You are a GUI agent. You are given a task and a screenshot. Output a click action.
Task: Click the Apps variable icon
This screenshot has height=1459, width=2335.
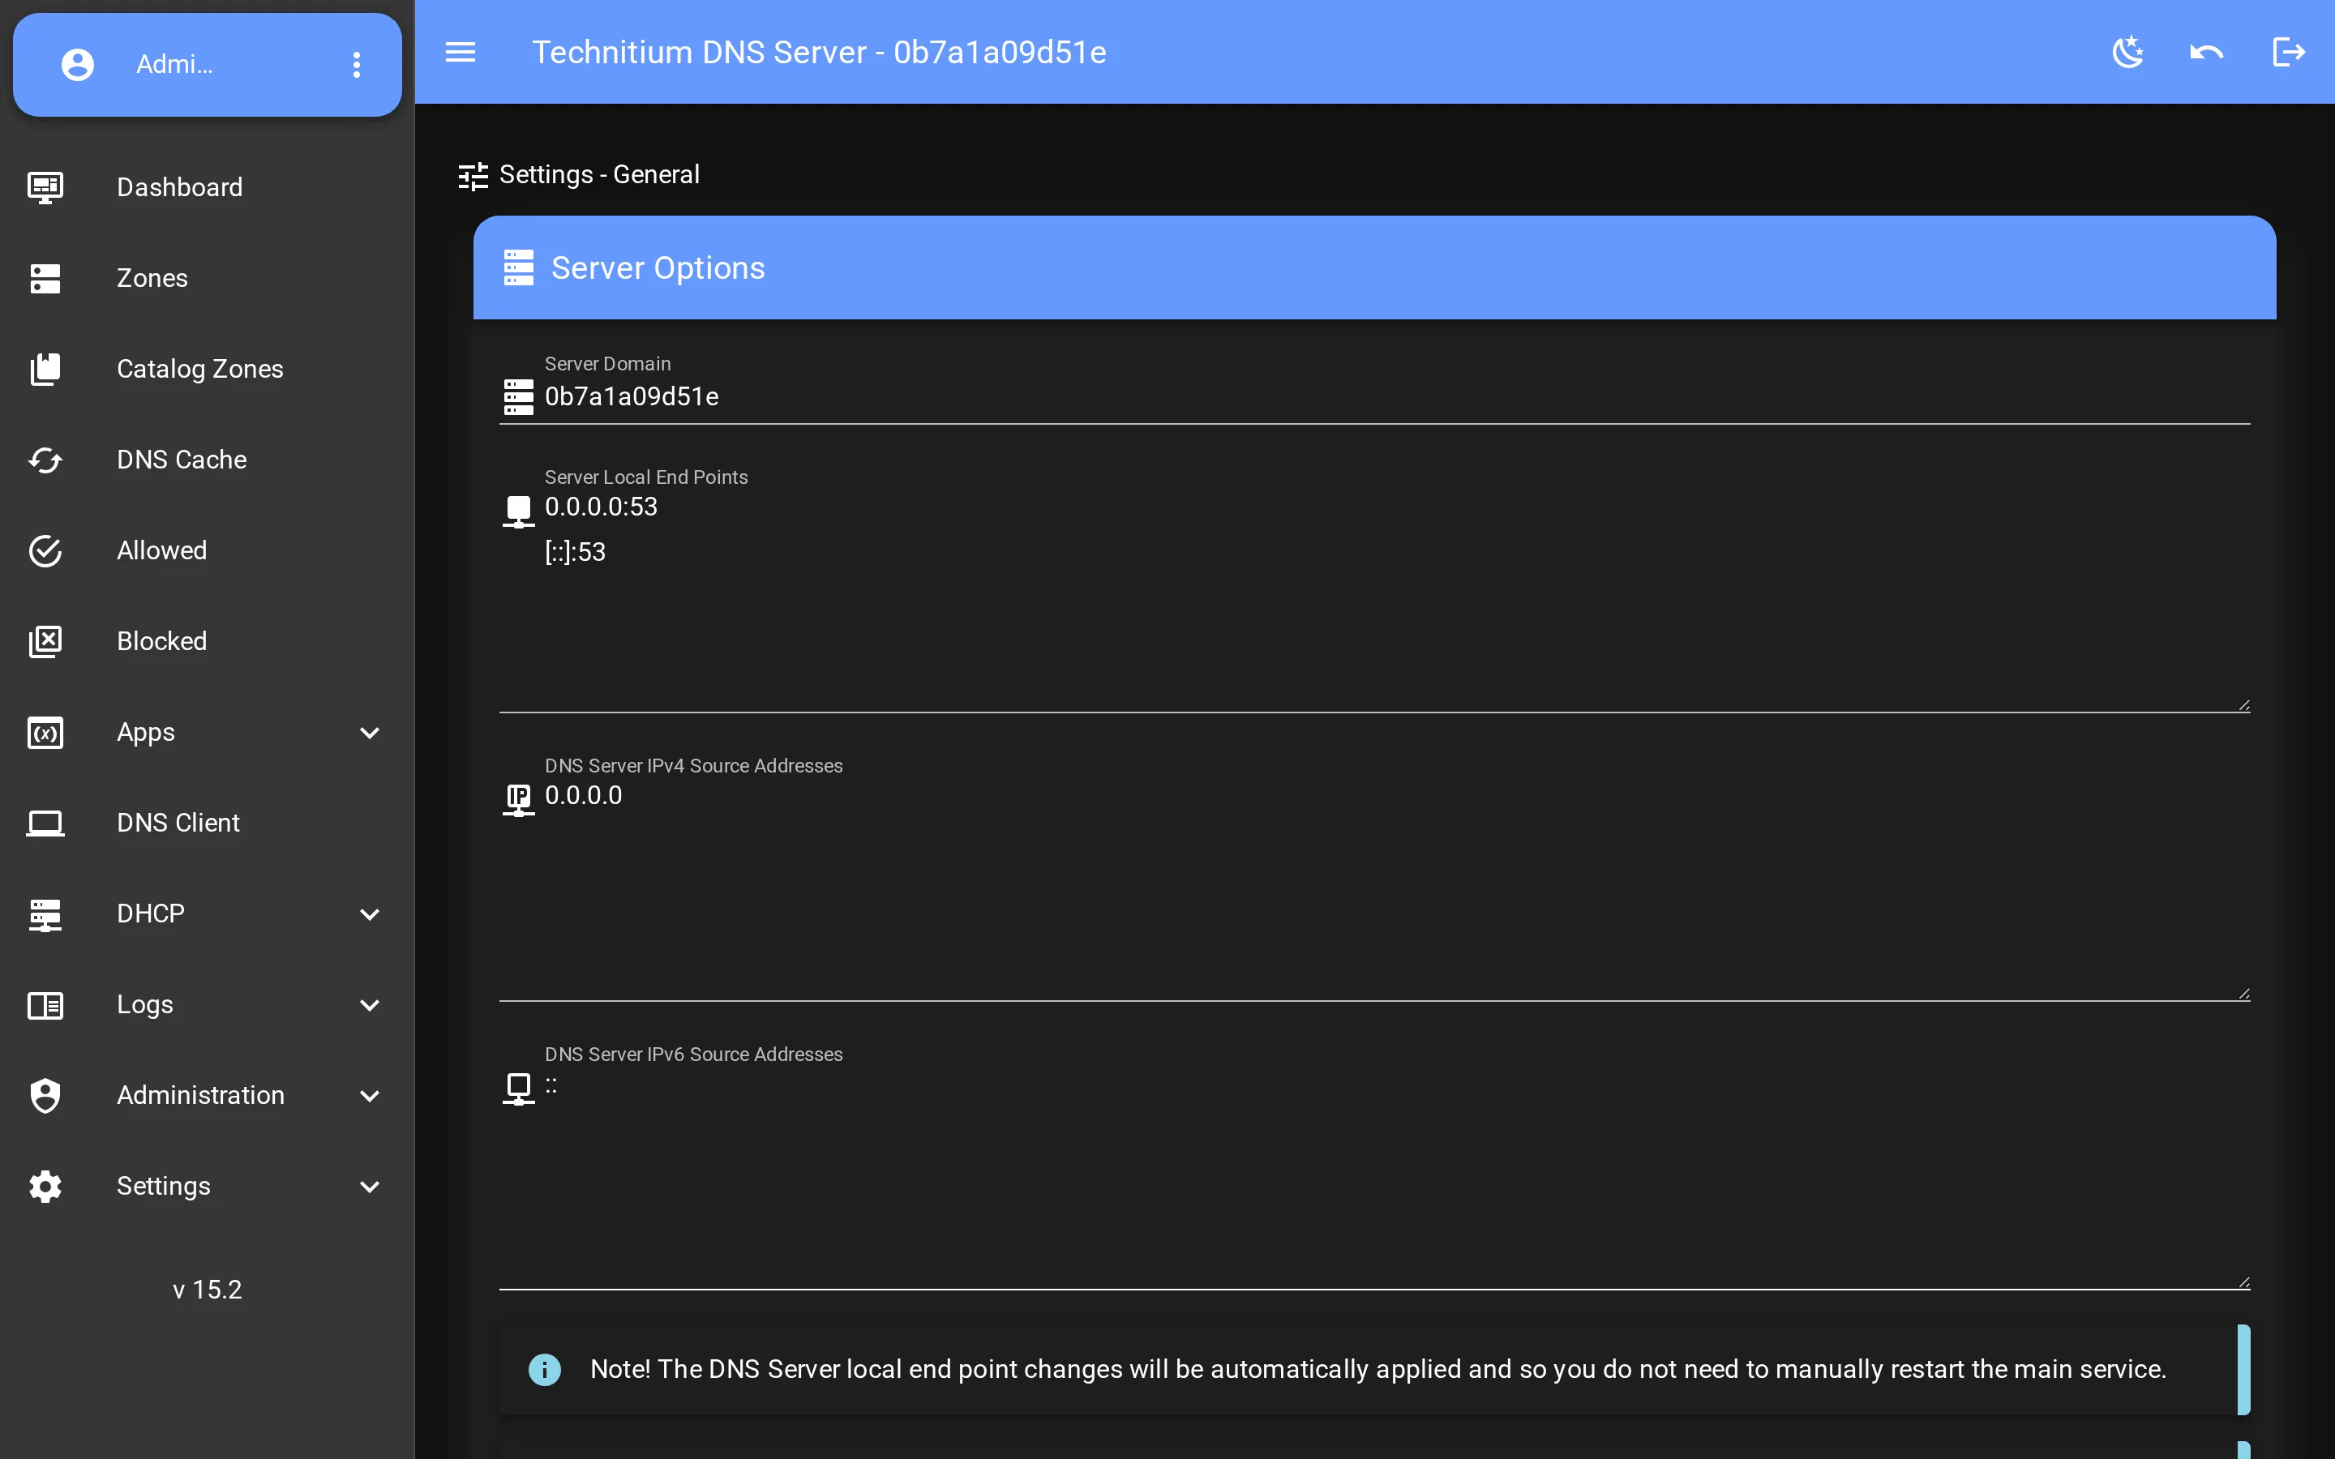click(45, 733)
